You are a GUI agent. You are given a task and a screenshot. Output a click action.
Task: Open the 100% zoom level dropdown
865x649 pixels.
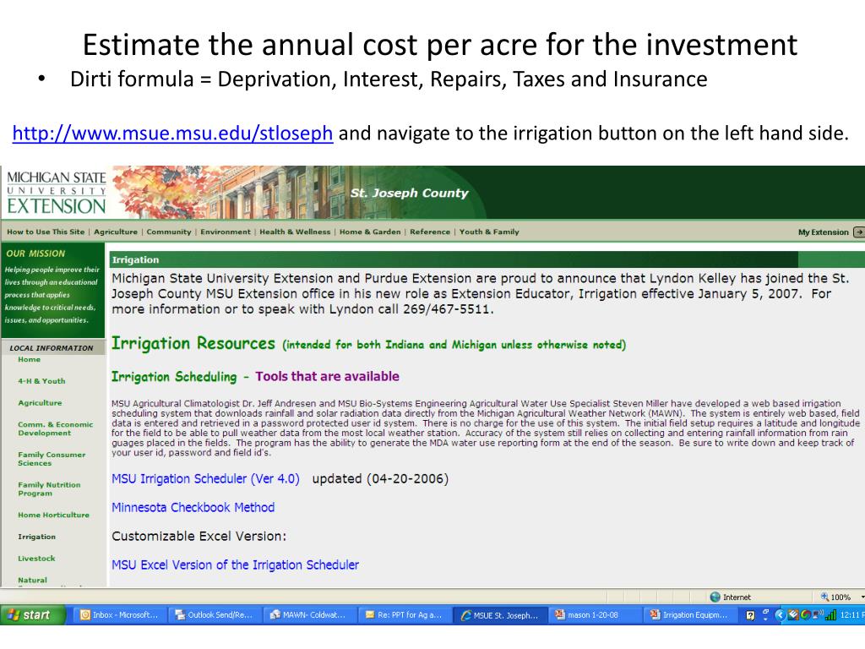tap(862, 597)
